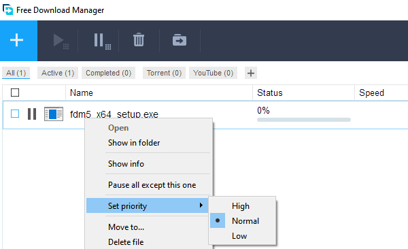Click the move-to folder icon in toolbar

point(180,40)
